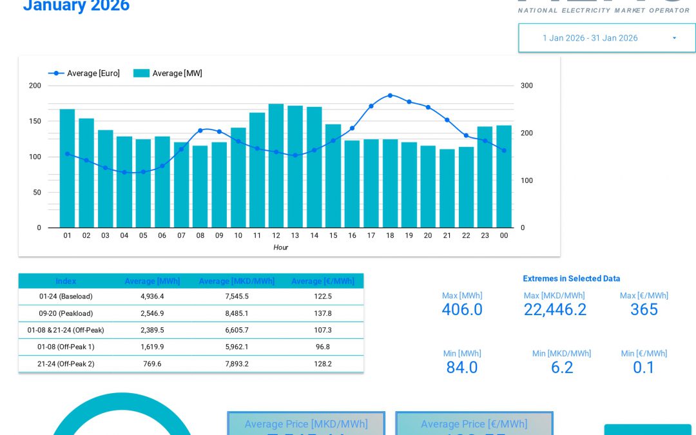Open the 1 Jan 2026 - 31 Jan 2026 dropdown
Viewport: 696px width, 435px height.
pos(606,37)
